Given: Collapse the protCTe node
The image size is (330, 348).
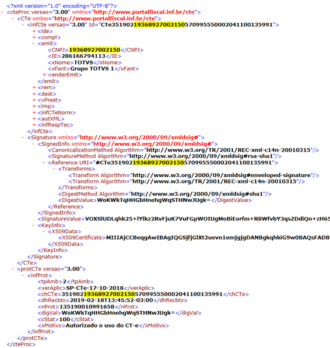Looking at the screenshot, I should [13, 269].
